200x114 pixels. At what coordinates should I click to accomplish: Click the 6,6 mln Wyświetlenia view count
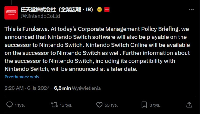click(77, 88)
